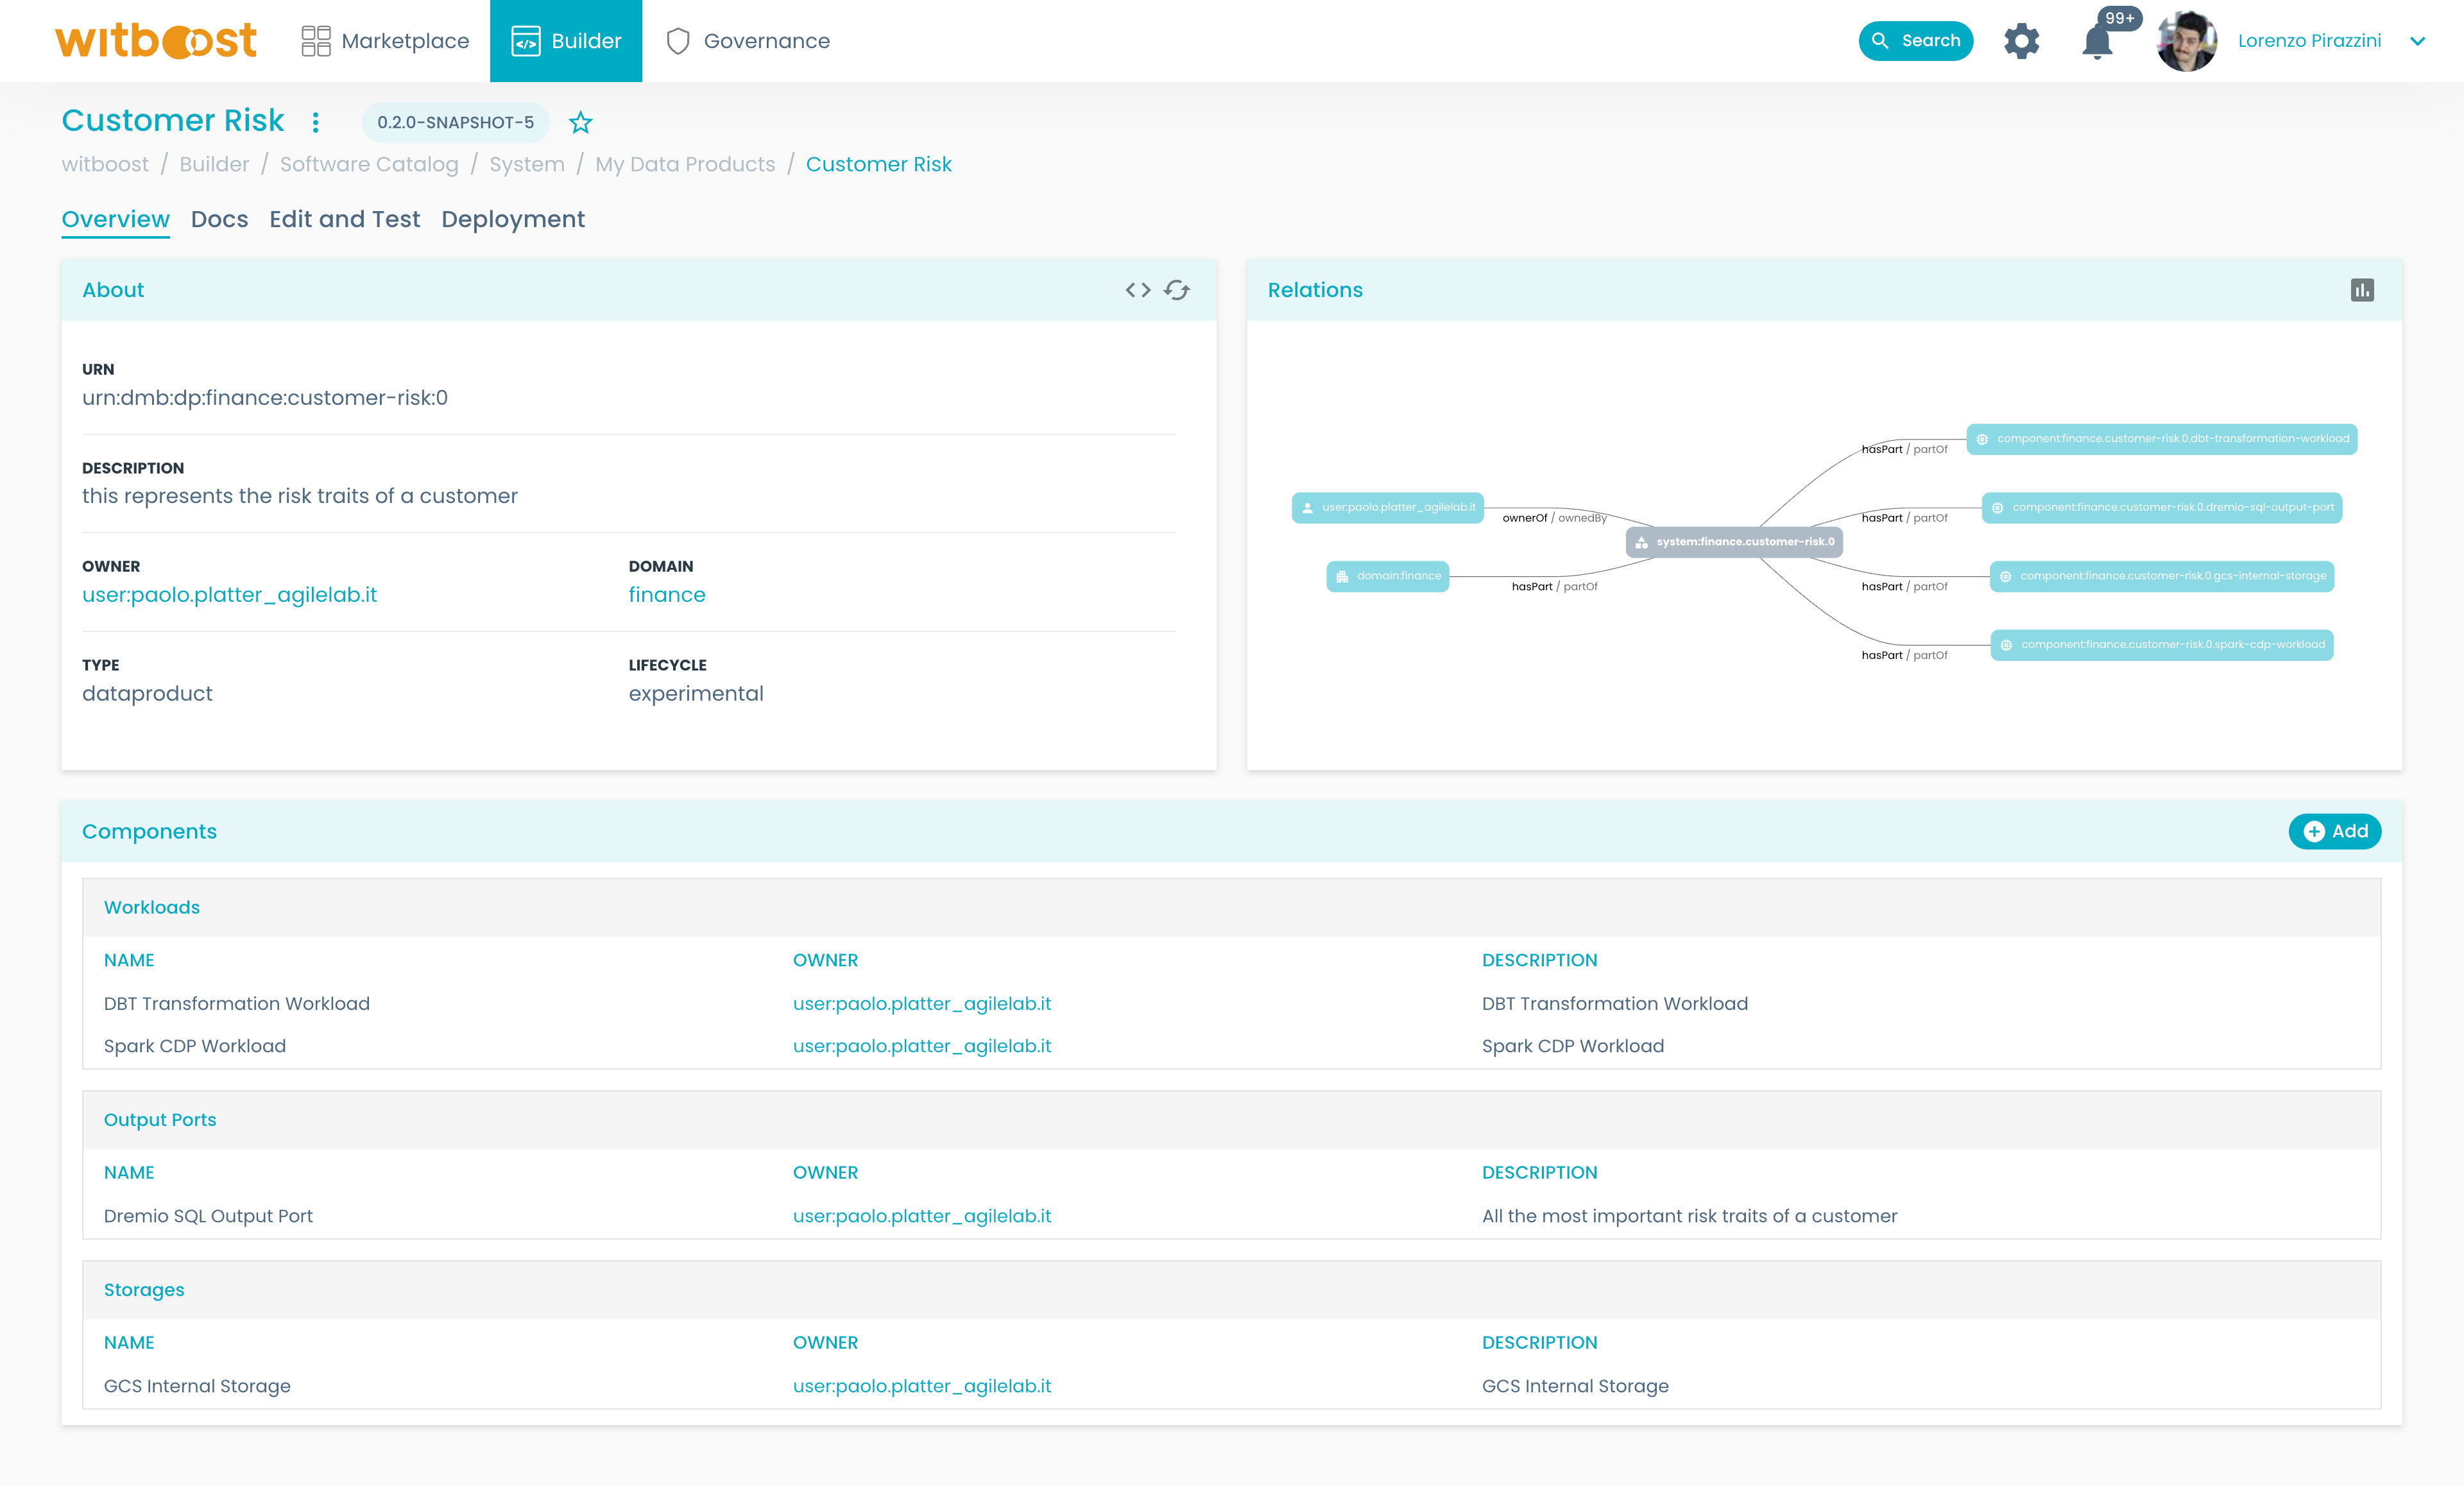The width and height of the screenshot is (2464, 1486).
Task: Refresh entity with sync icon in About
Action: tap(1177, 290)
